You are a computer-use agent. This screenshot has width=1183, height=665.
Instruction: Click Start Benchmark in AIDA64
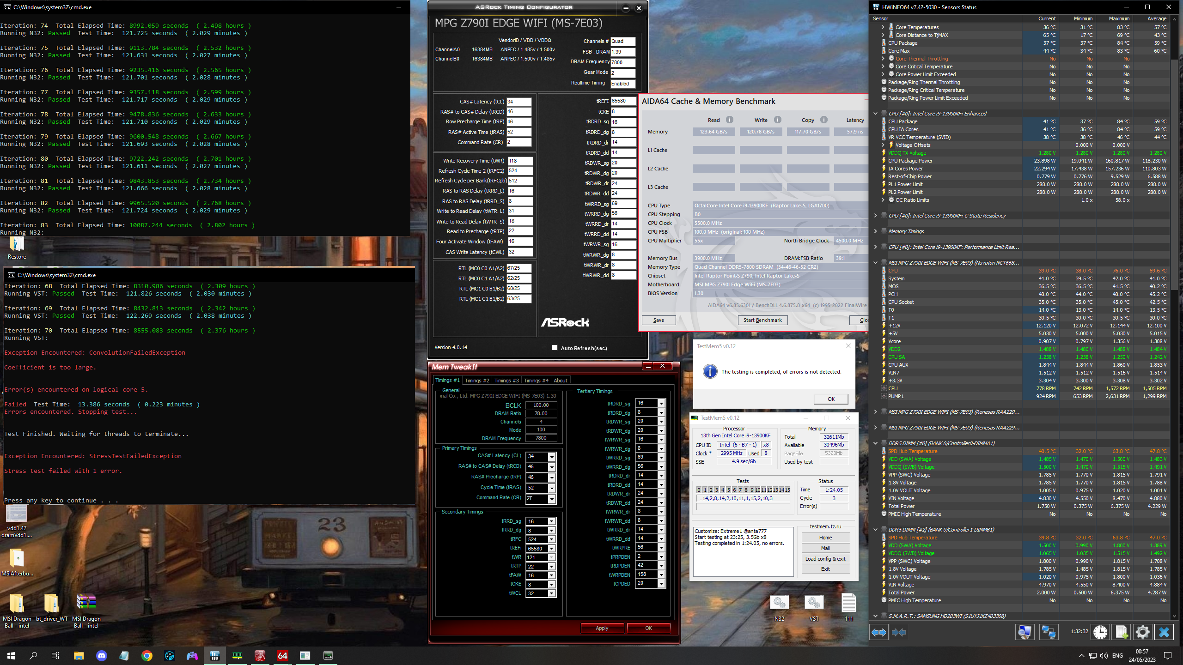[762, 320]
